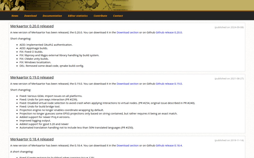
Task: Click 'Short changelog:' label under the 0.20.0 release
Action: (x=21, y=38)
